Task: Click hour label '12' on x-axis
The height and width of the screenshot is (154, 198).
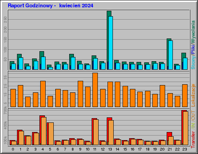Action: [103, 149]
